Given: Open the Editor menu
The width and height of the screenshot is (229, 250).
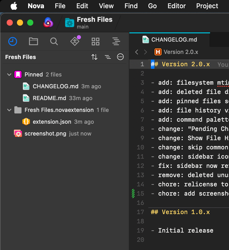Looking at the screenshot, I should (176, 6).
